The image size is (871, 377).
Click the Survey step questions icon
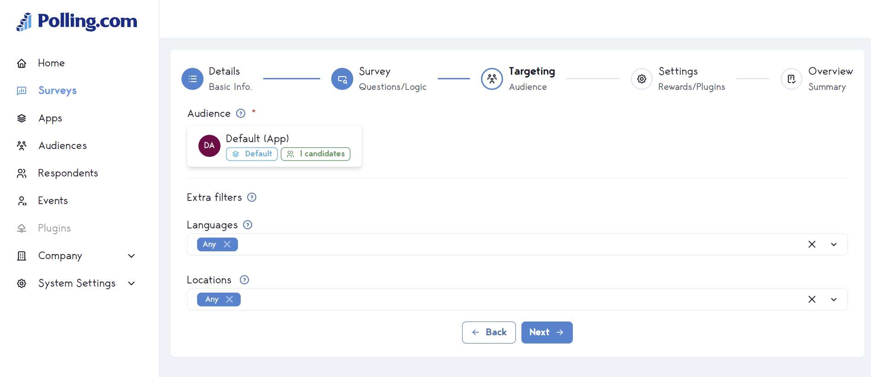[342, 79]
